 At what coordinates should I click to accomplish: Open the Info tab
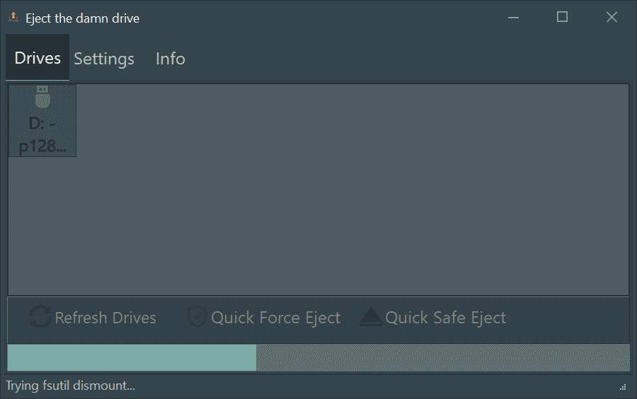(170, 59)
